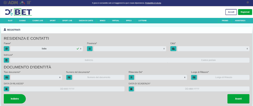This screenshot has width=253, height=106.
Task: Click the ID card icon beside Numero del documento
Action: pyautogui.click(x=69, y=77)
